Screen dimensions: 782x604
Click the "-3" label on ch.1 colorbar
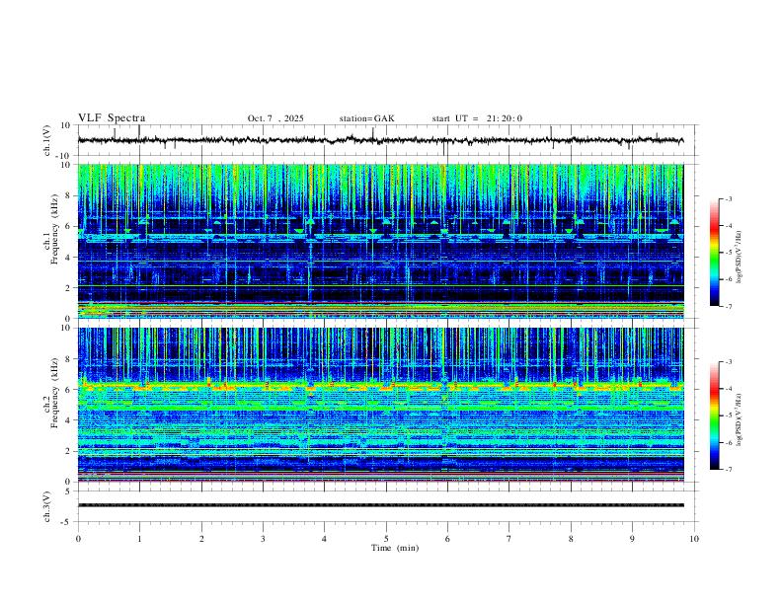(729, 198)
